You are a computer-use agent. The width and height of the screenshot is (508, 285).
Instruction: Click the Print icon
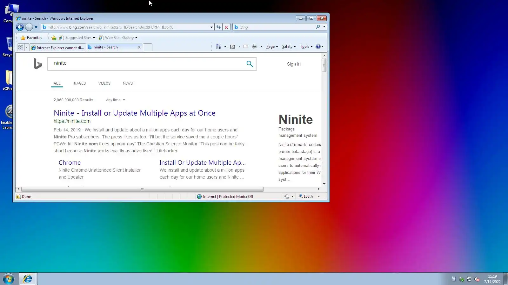click(x=255, y=47)
